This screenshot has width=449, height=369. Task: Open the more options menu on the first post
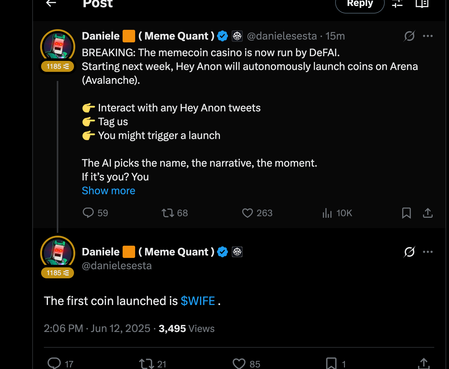428,36
